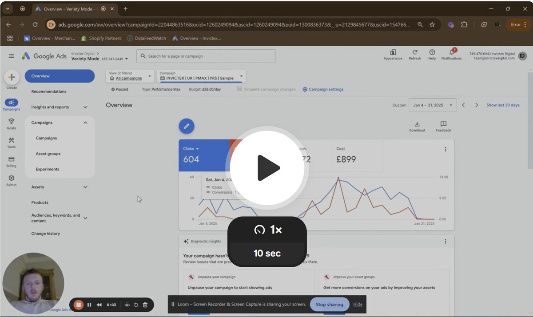Open a new browser tab
The width and height of the screenshot is (533, 317).
pos(126,9)
